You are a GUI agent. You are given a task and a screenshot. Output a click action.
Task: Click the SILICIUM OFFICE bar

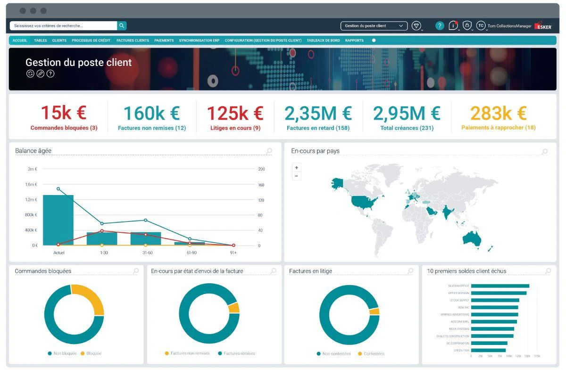coord(500,286)
